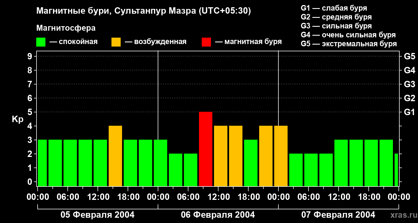
Task: Select green bar over 18:00 on 06 Февраля
Action: pos(251,163)
